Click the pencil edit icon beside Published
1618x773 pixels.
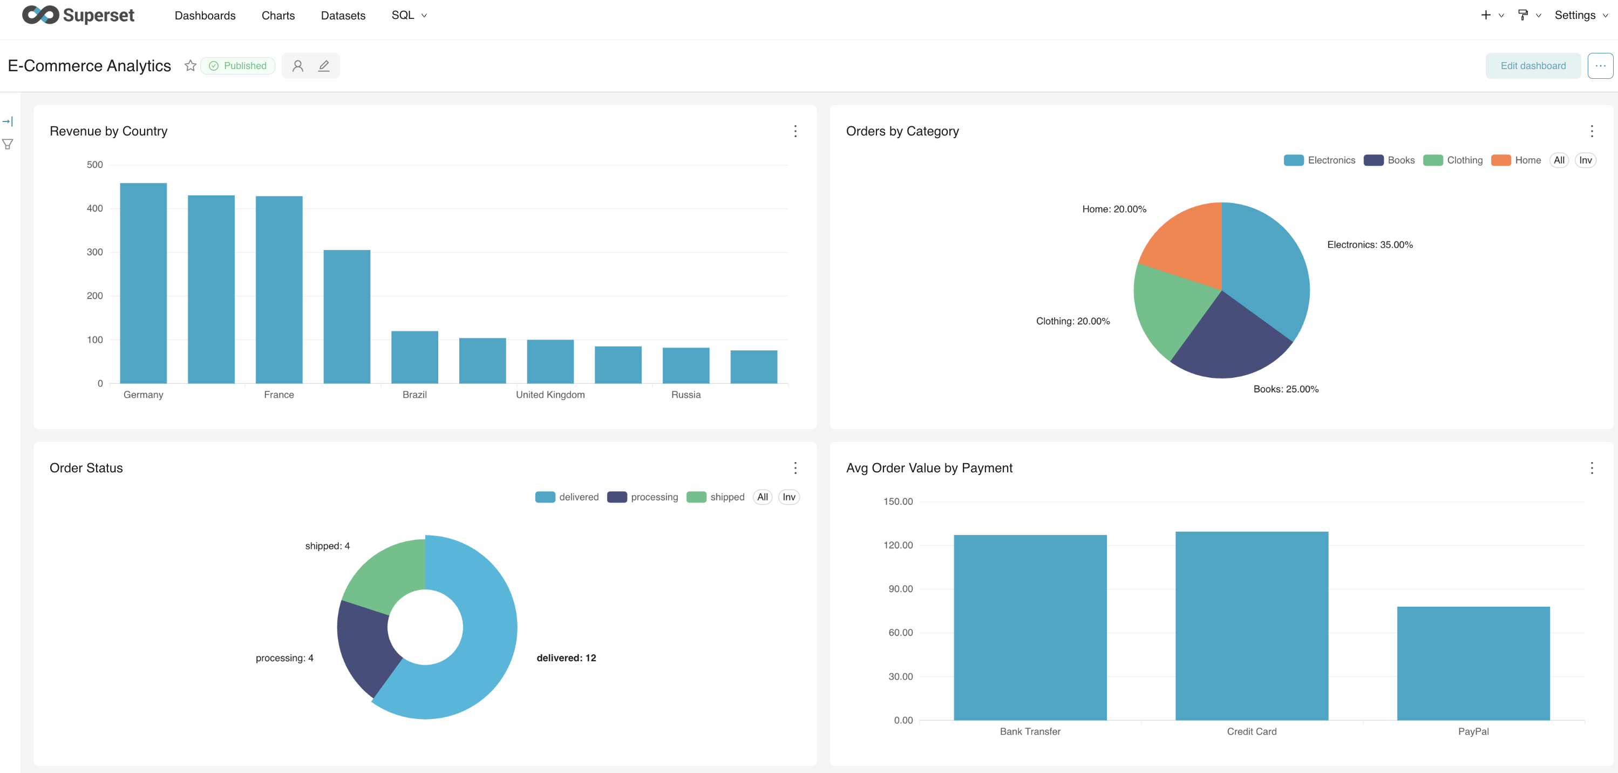(323, 65)
